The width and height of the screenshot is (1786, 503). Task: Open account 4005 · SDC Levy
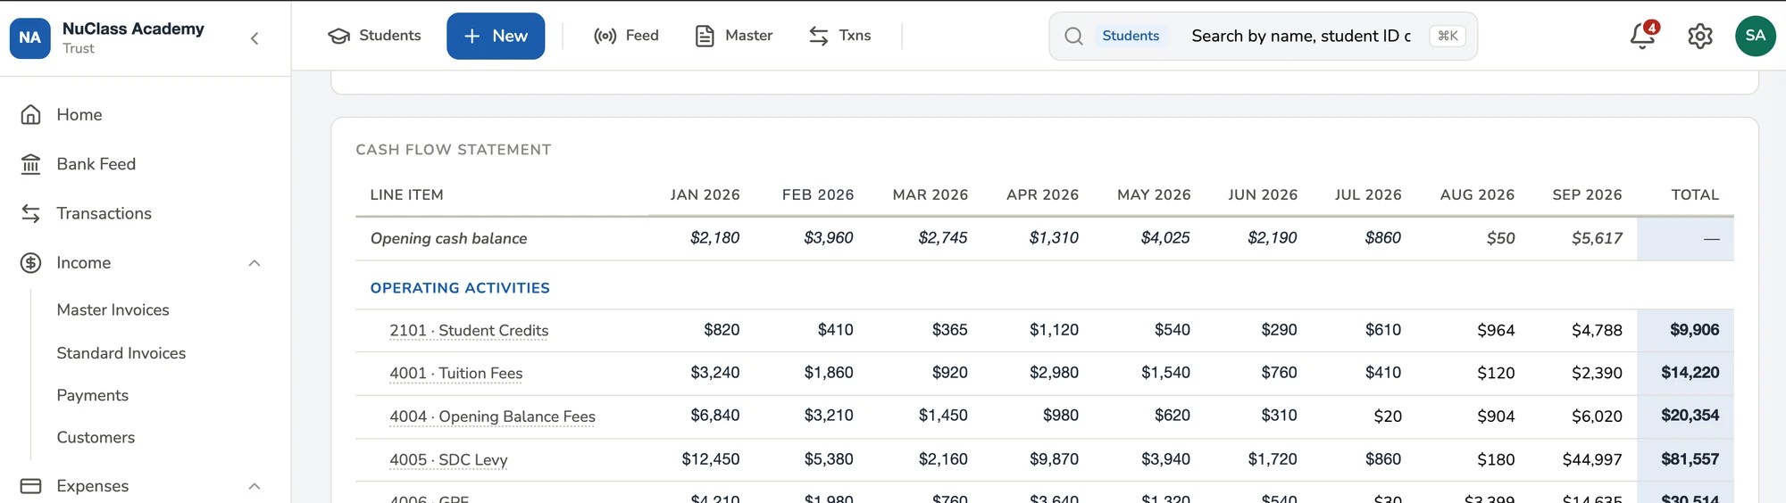click(x=448, y=460)
